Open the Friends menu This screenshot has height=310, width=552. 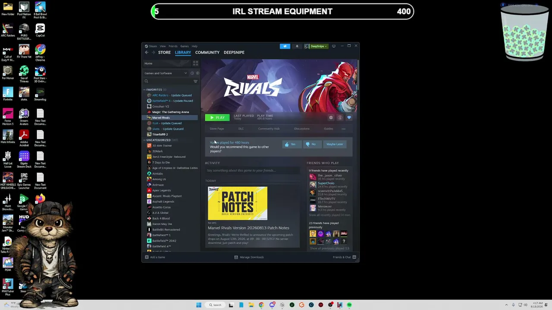tap(173, 46)
